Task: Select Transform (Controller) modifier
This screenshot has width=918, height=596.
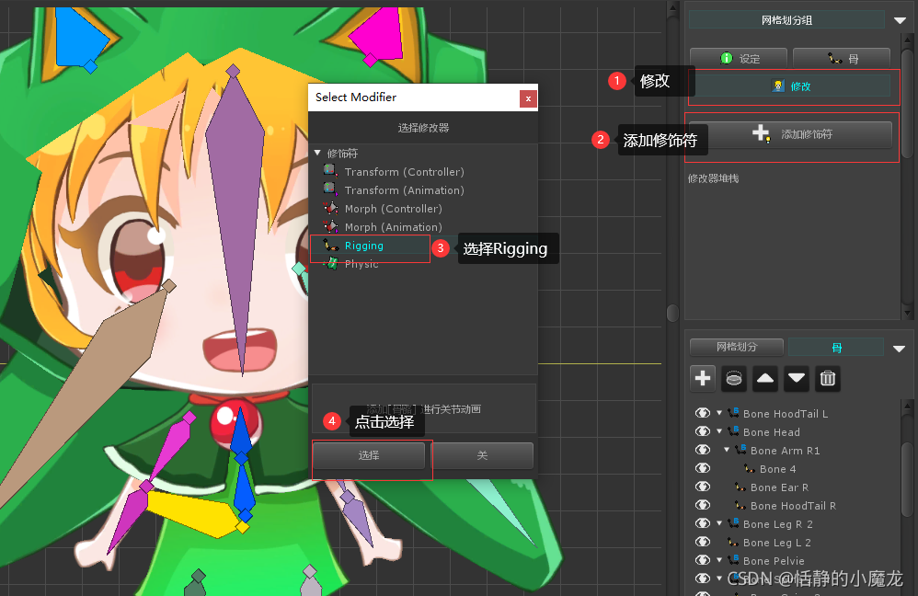Action: (404, 172)
